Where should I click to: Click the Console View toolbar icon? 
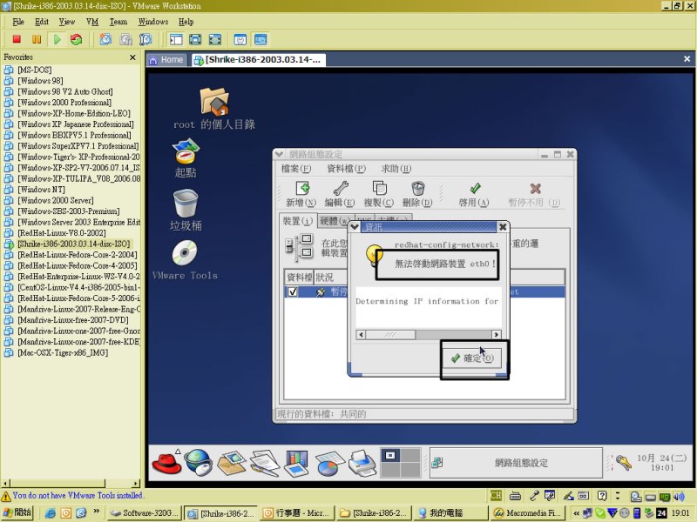(261, 39)
